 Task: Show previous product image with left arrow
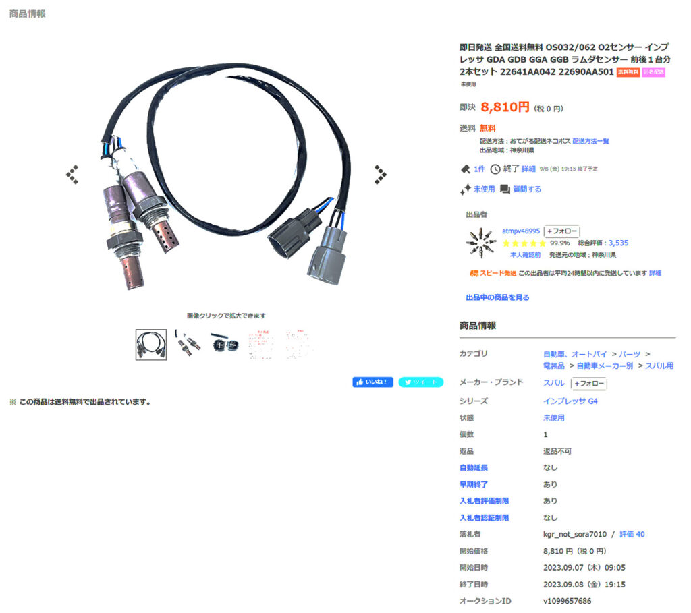72,175
